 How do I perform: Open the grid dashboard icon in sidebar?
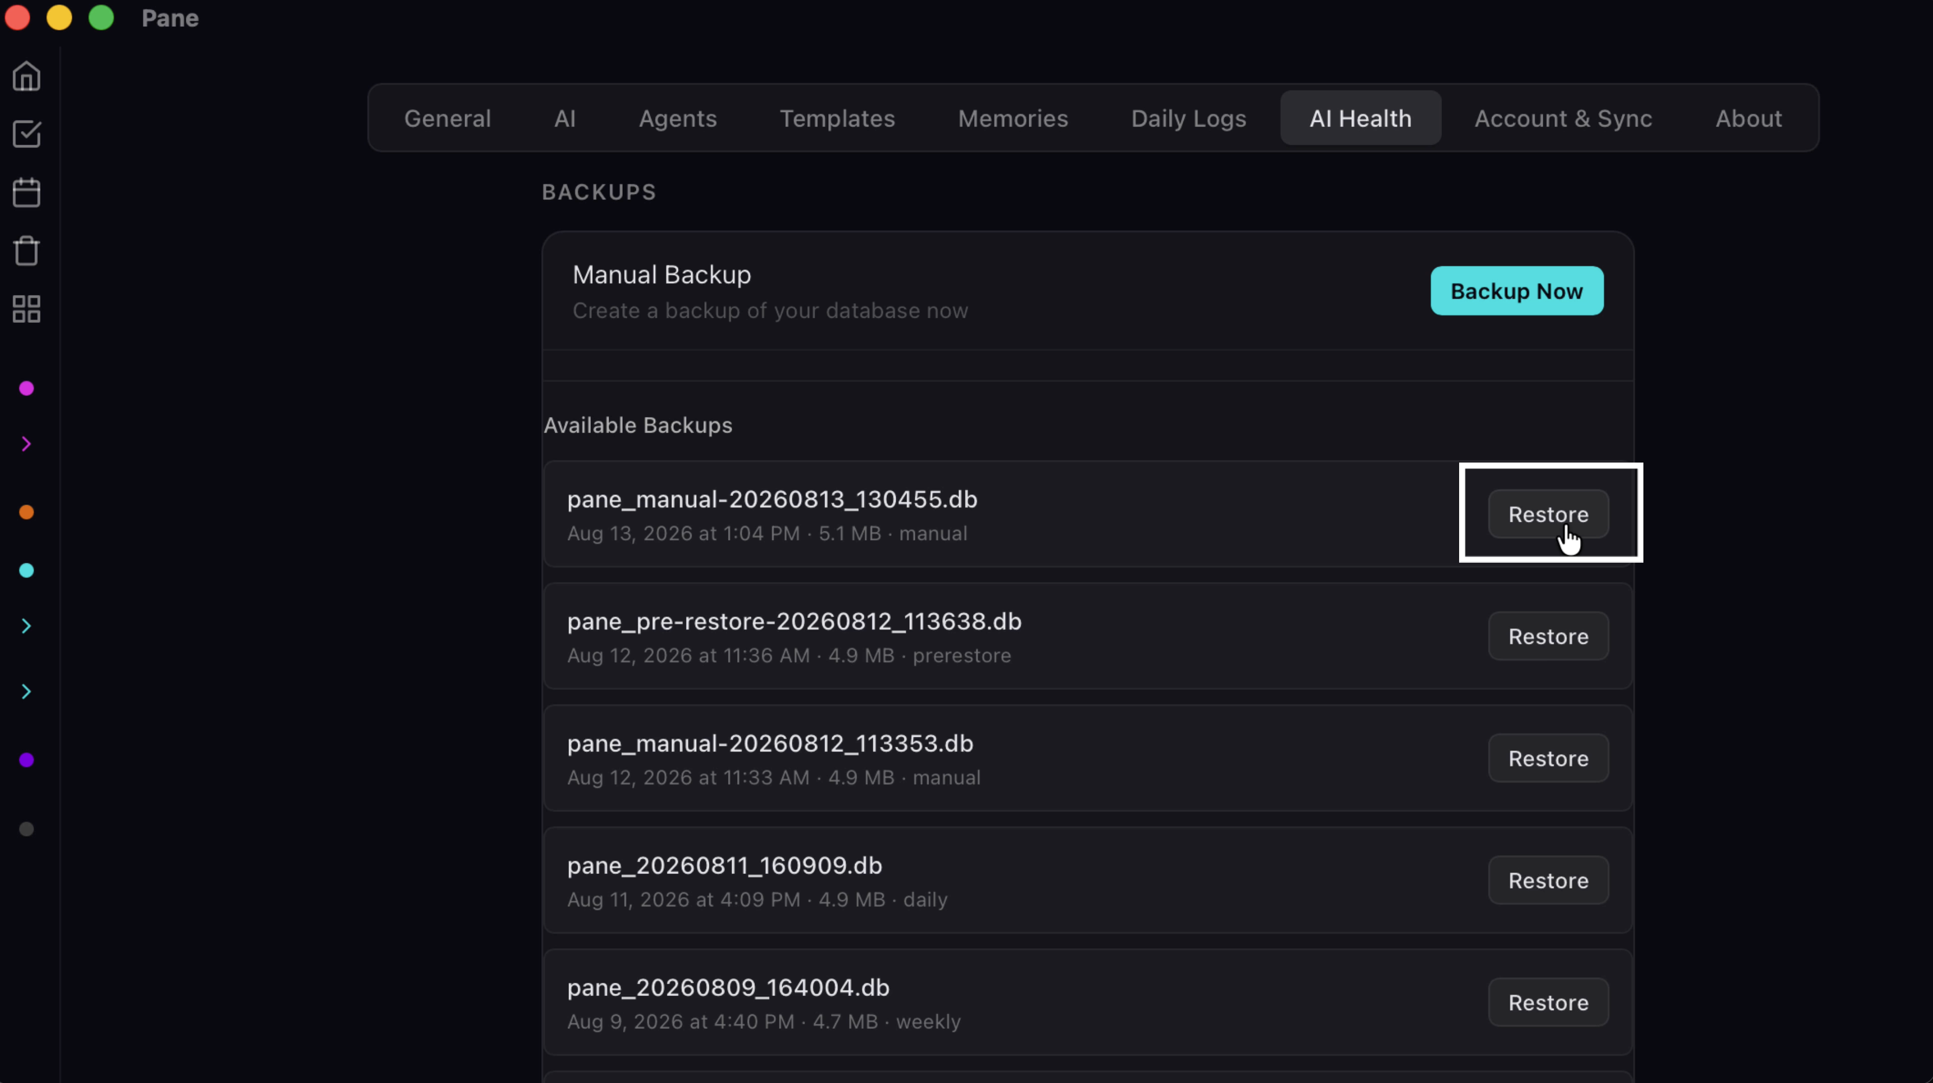pyautogui.click(x=26, y=309)
